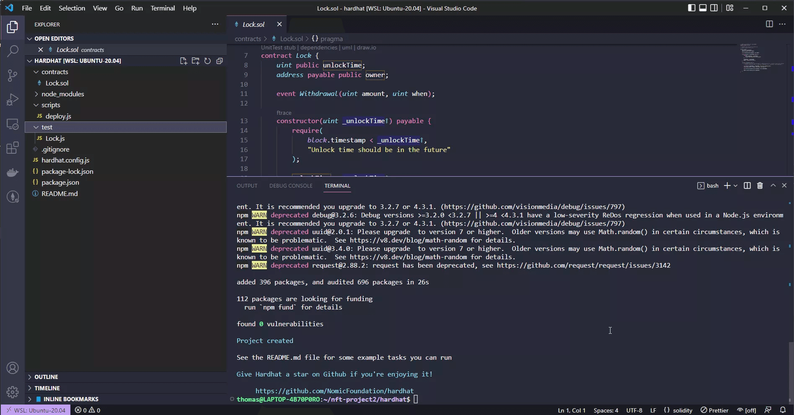Viewport: 794px width, 415px height.
Task: Open notifications bell in status bar
Action: pyautogui.click(x=783, y=410)
